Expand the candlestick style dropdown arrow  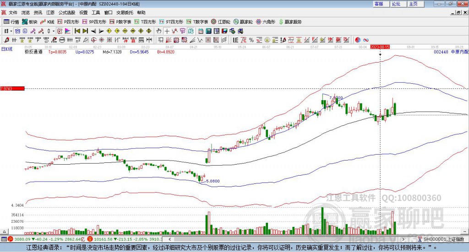click(x=54, y=31)
